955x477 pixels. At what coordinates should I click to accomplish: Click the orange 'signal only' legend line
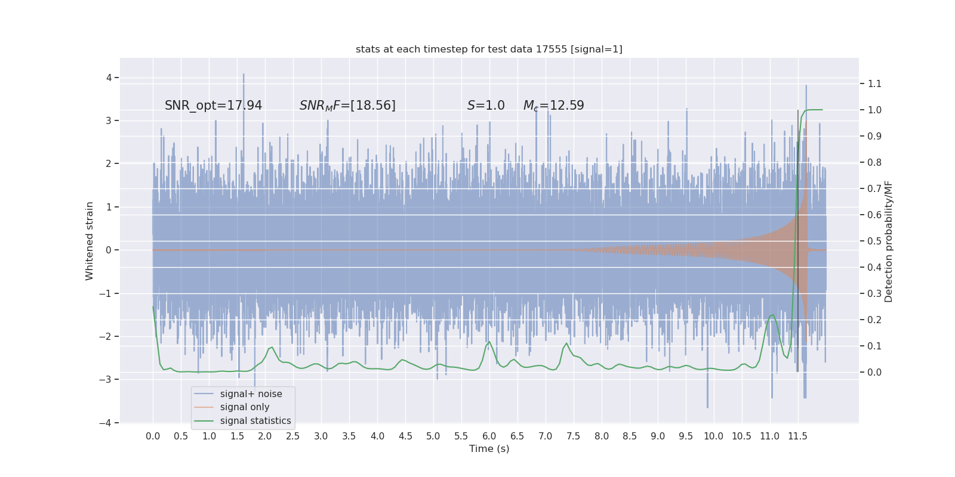tap(204, 407)
